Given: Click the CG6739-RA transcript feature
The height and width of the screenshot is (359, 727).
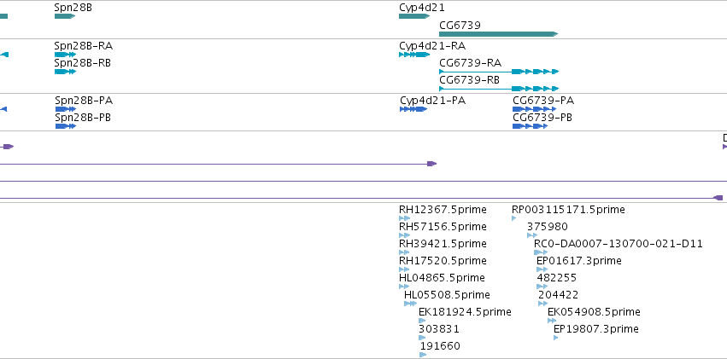Looking at the screenshot, I should click(499, 72).
